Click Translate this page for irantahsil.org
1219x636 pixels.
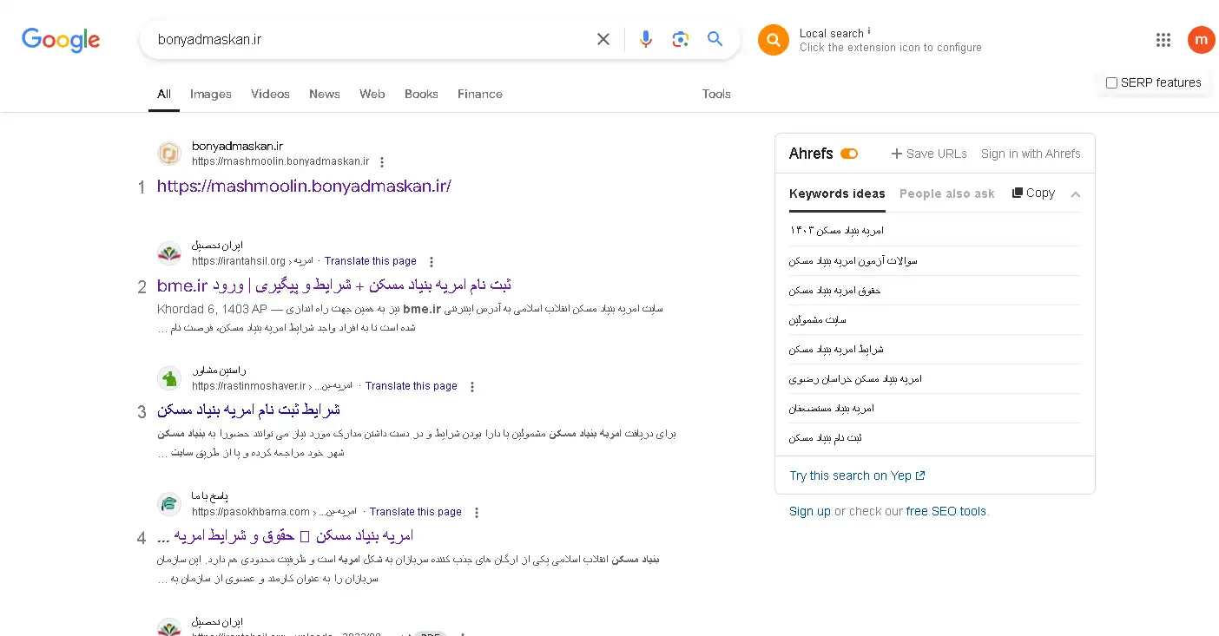click(x=371, y=261)
